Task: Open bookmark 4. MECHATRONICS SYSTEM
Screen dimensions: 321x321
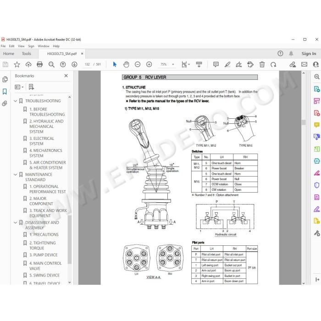Action: tap(46, 153)
